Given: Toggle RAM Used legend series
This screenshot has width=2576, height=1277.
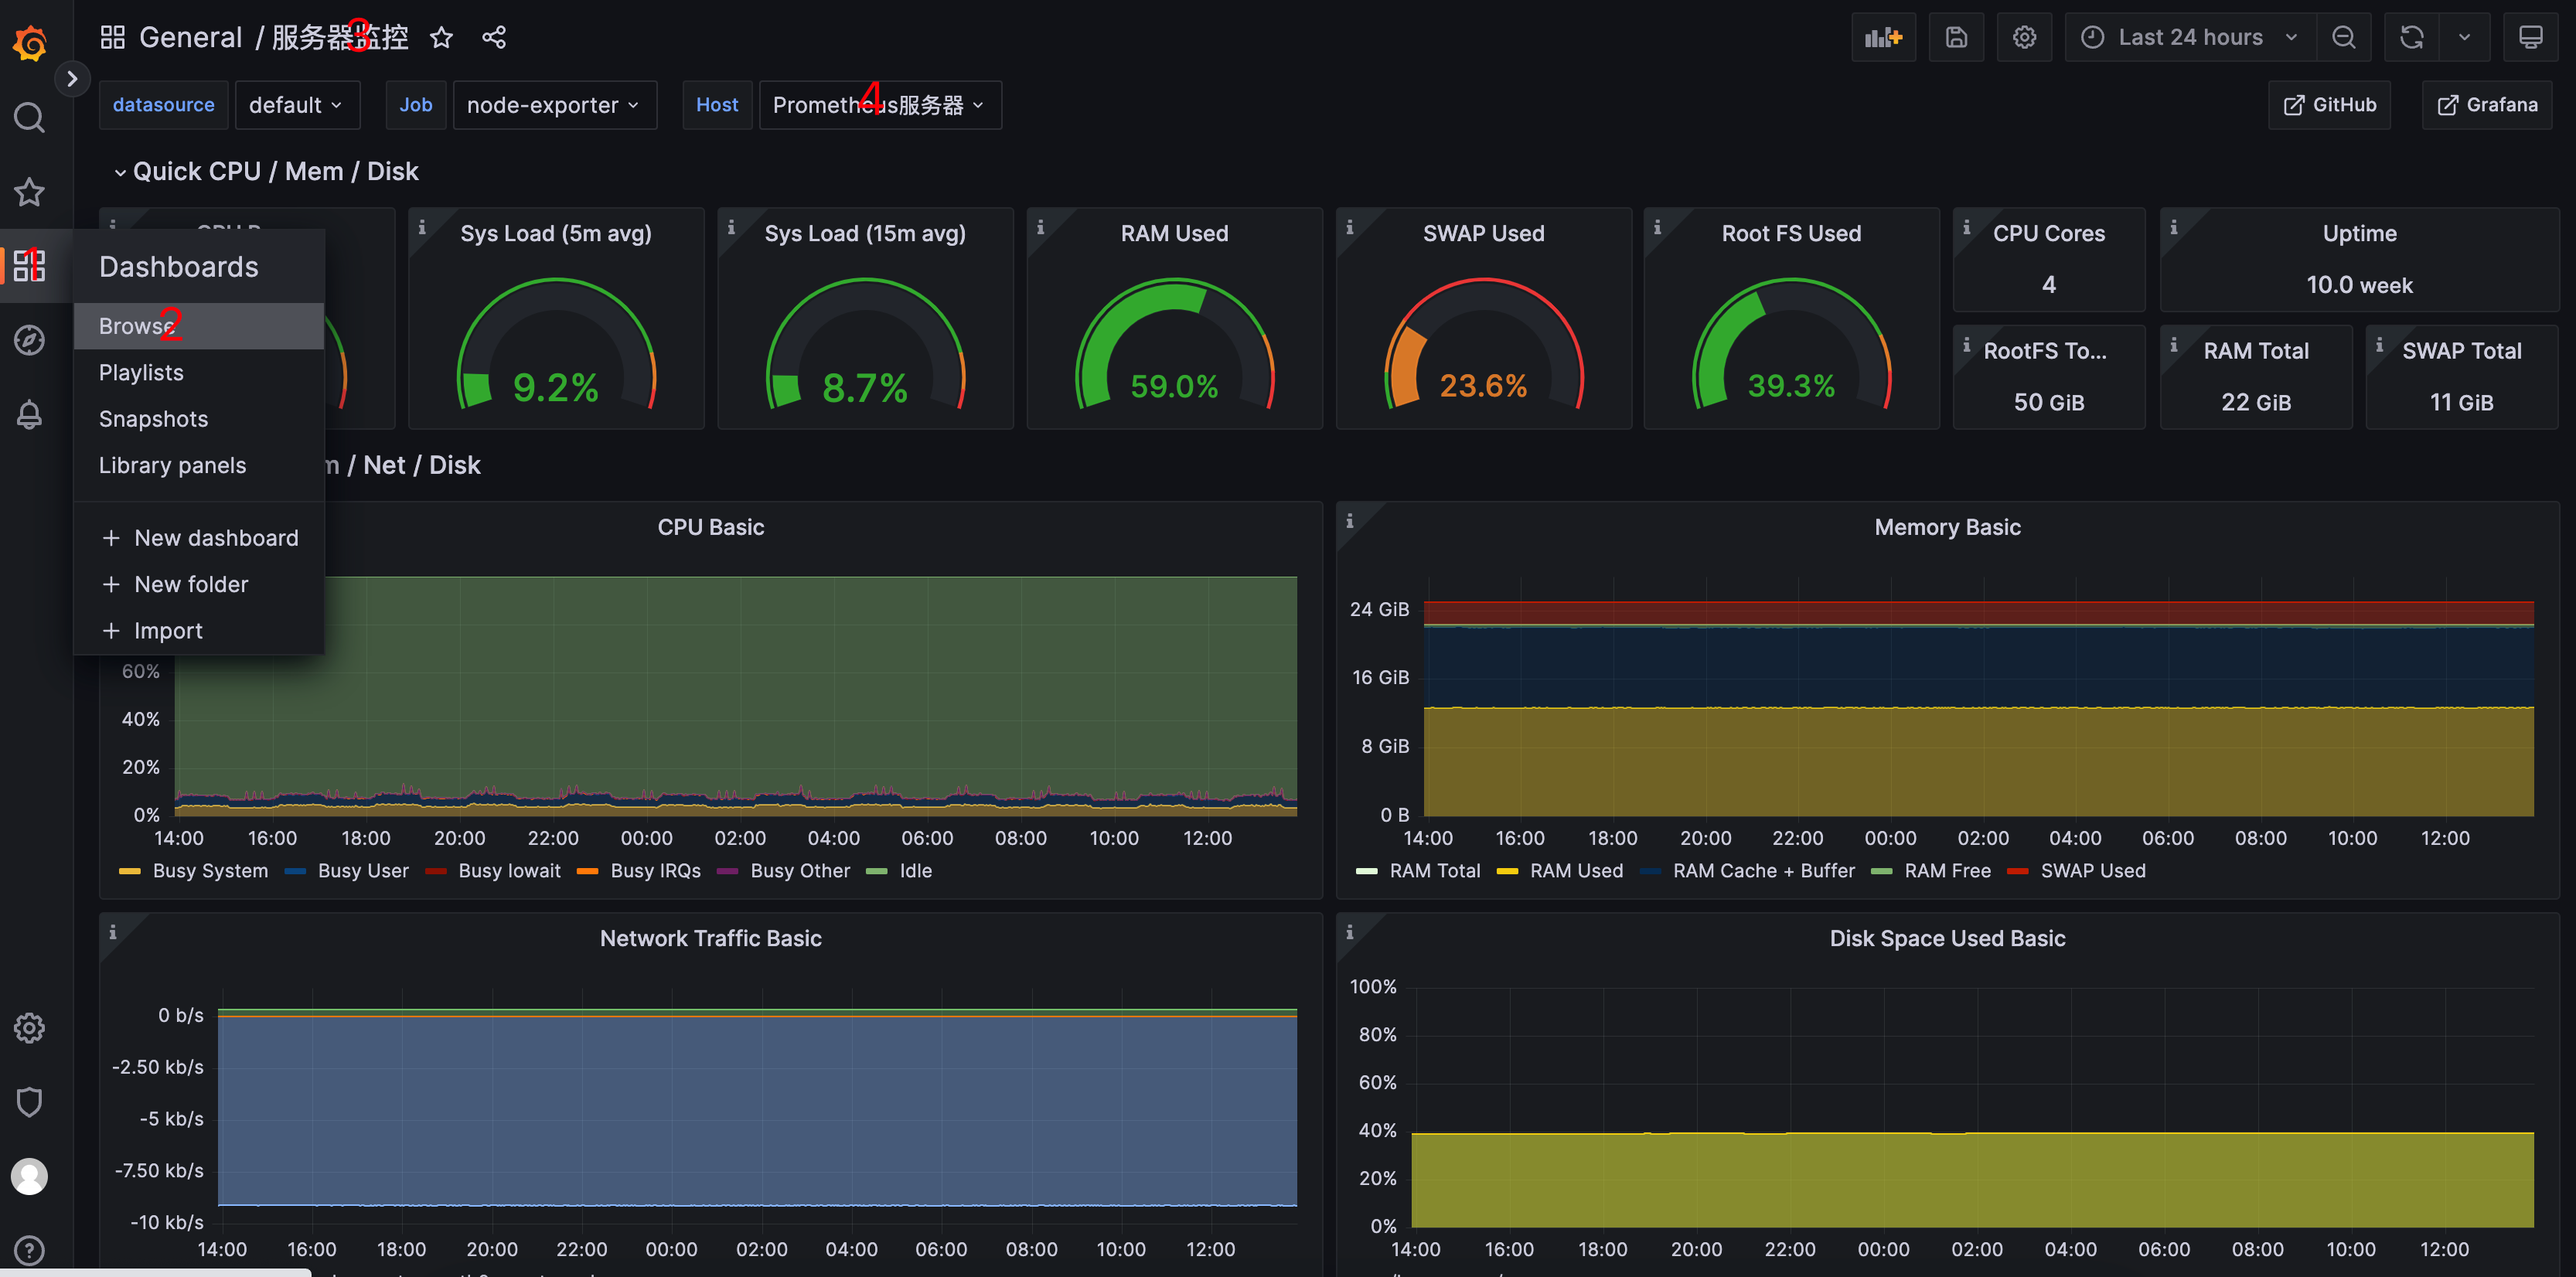Looking at the screenshot, I should tap(1576, 871).
